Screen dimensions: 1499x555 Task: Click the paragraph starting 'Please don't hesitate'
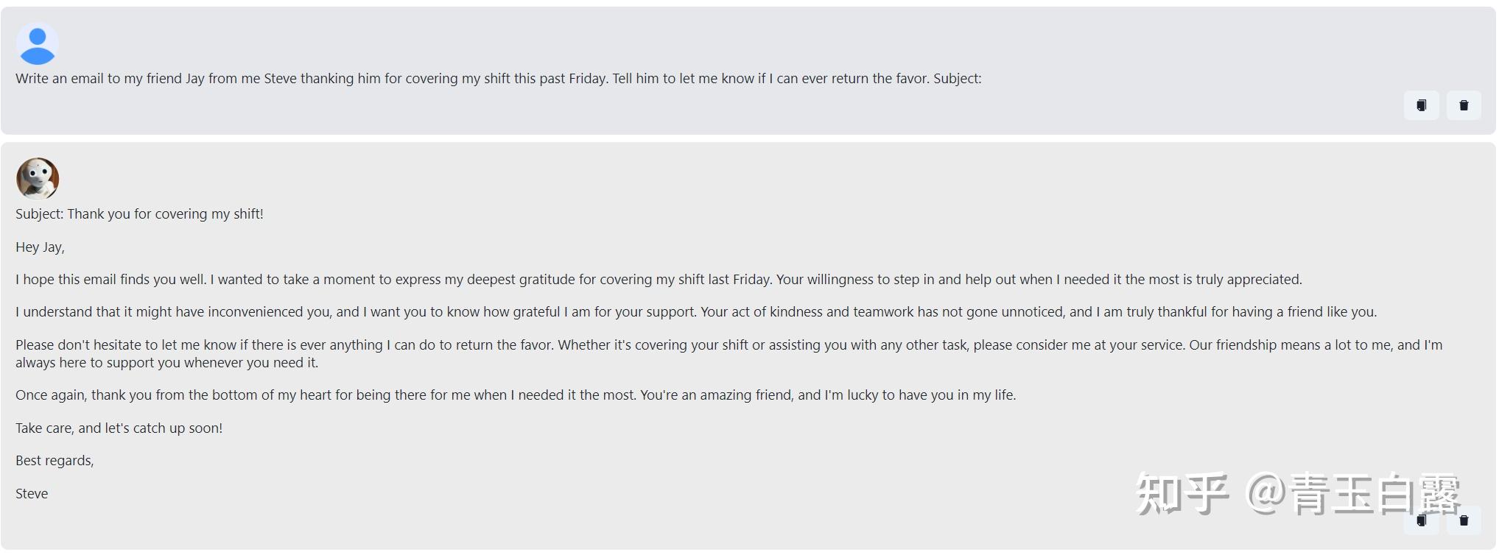click(x=729, y=345)
